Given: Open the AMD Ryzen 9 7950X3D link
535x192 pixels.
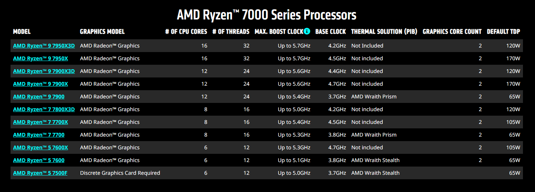Looking at the screenshot, I should [44, 46].
